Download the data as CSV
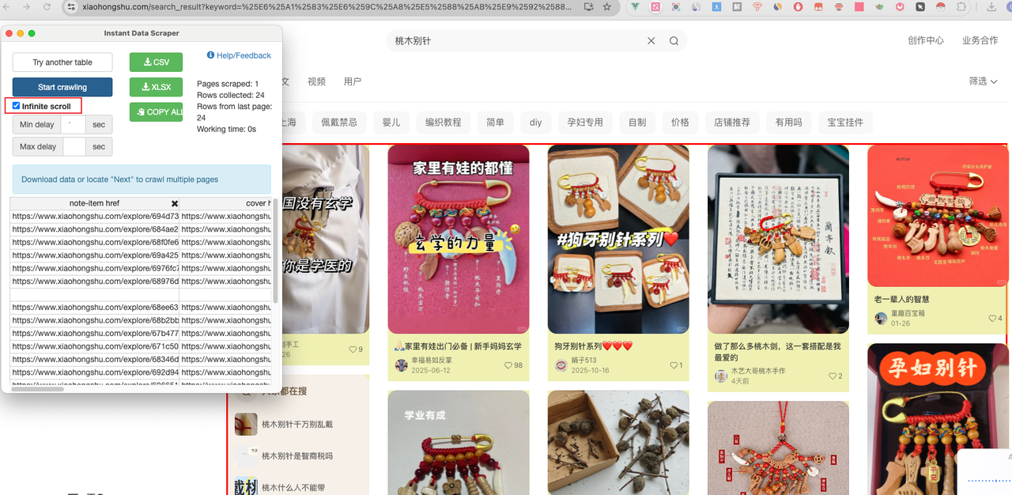The image size is (1012, 495). point(156,62)
